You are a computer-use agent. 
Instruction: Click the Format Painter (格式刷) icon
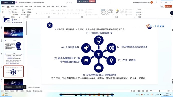point(13,15)
